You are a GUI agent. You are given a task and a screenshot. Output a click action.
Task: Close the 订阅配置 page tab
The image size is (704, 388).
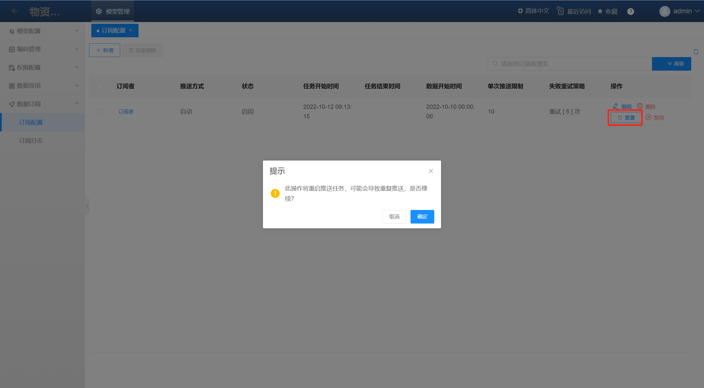pyautogui.click(x=131, y=30)
